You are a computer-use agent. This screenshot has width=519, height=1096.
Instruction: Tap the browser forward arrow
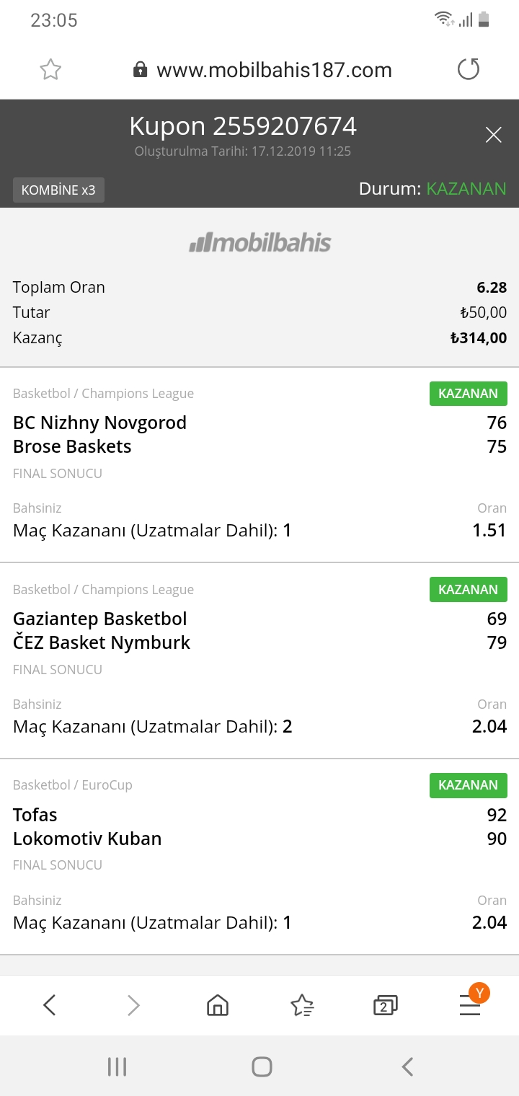(133, 1004)
